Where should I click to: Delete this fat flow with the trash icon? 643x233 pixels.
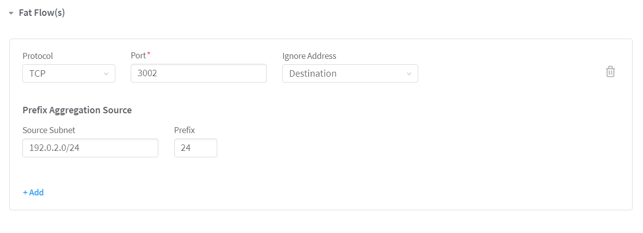610,72
